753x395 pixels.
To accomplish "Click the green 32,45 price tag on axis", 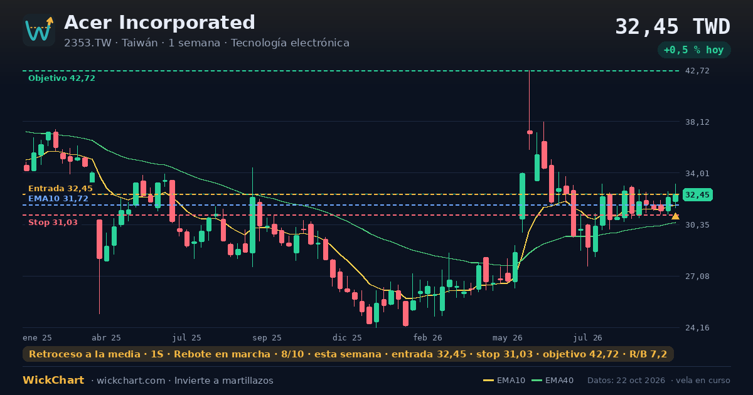I will point(697,195).
